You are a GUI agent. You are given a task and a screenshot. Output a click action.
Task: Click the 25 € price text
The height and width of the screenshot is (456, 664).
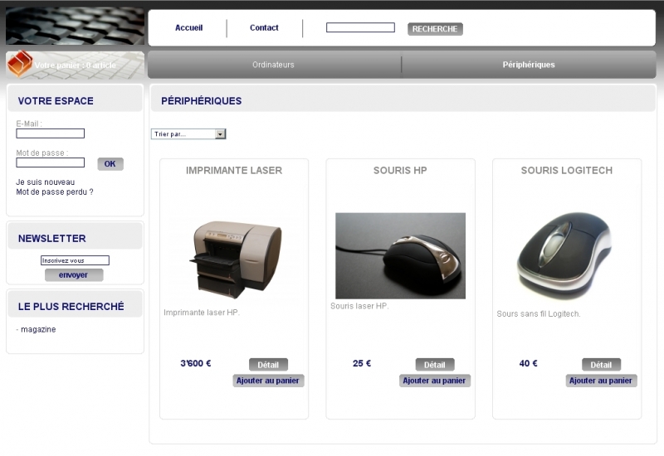point(362,363)
